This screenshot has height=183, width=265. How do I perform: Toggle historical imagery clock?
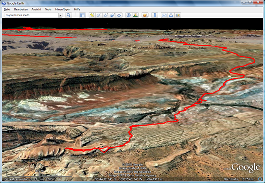pos(128,15)
